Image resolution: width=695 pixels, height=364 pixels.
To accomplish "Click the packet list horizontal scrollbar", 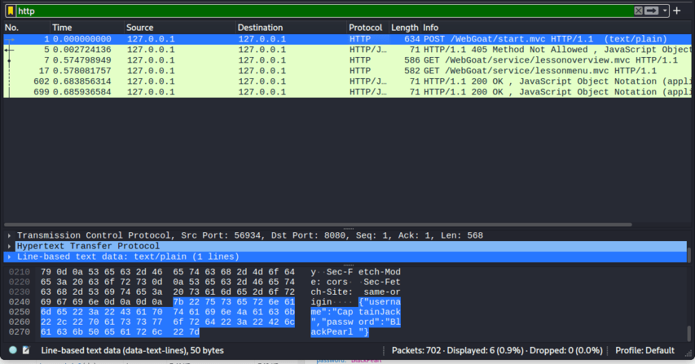I will pyautogui.click(x=319, y=224).
